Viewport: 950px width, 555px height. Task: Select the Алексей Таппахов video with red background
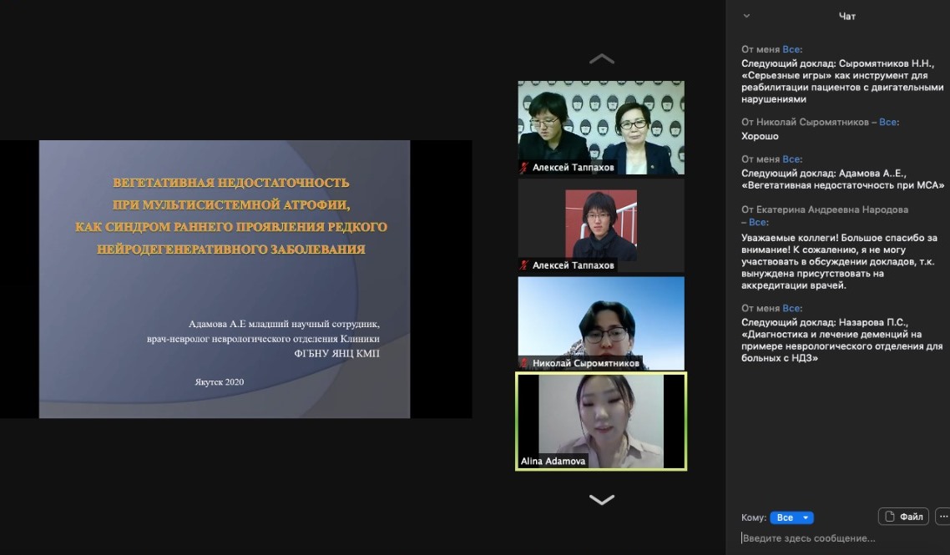pyautogui.click(x=601, y=225)
